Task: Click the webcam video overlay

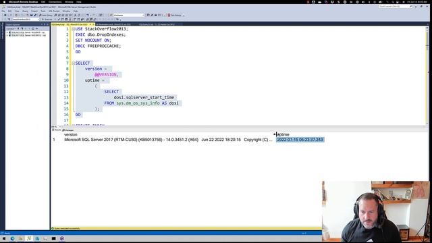Action: [x=375, y=211]
